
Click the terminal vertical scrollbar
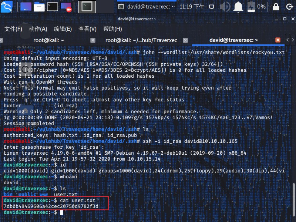click(x=294, y=200)
